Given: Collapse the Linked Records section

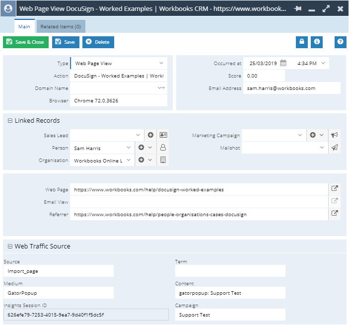Looking at the screenshot, I should pyautogui.click(x=10, y=121).
